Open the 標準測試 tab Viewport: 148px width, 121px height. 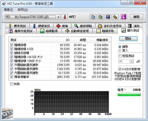(17, 26)
